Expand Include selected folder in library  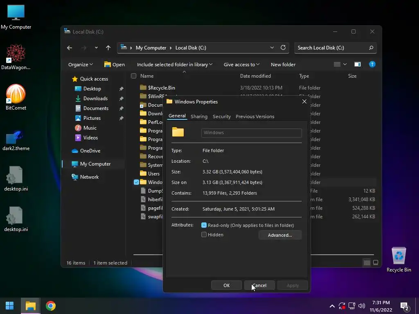pyautogui.click(x=174, y=64)
